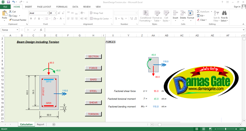Add a new sheet with plus icon
This screenshot has height=131, width=246.
[54, 124]
